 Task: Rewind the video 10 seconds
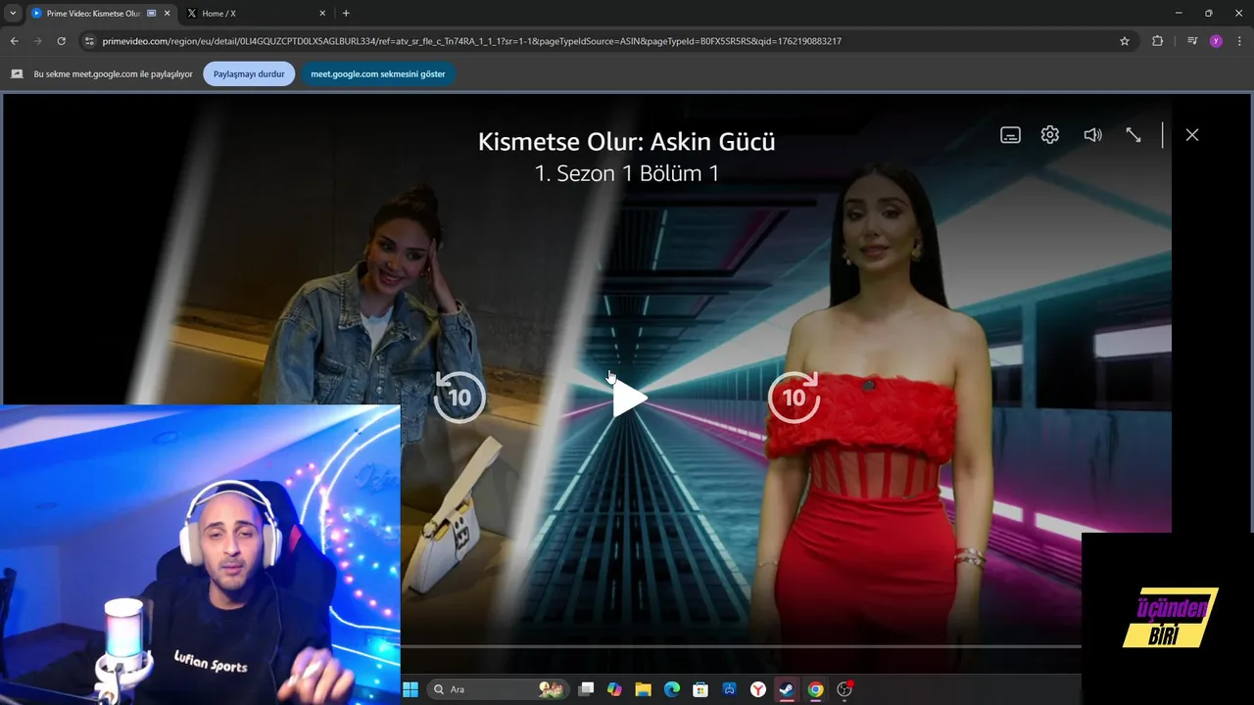[x=459, y=397]
